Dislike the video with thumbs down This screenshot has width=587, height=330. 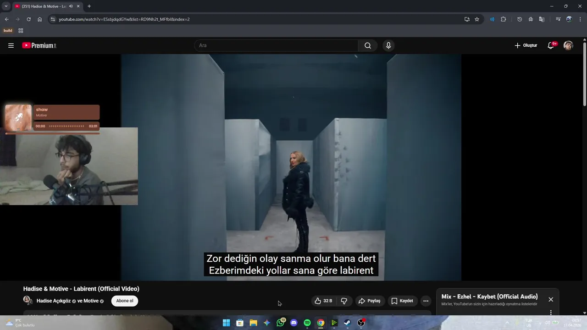[344, 301]
